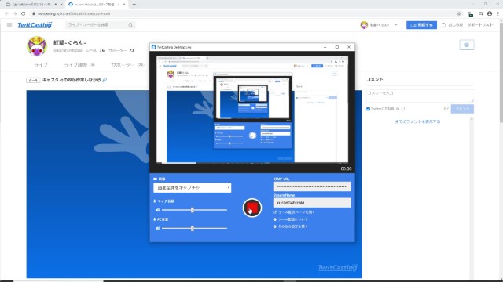Click the red broadcast record button
This screenshot has width=503, height=282.
pyautogui.click(x=251, y=208)
